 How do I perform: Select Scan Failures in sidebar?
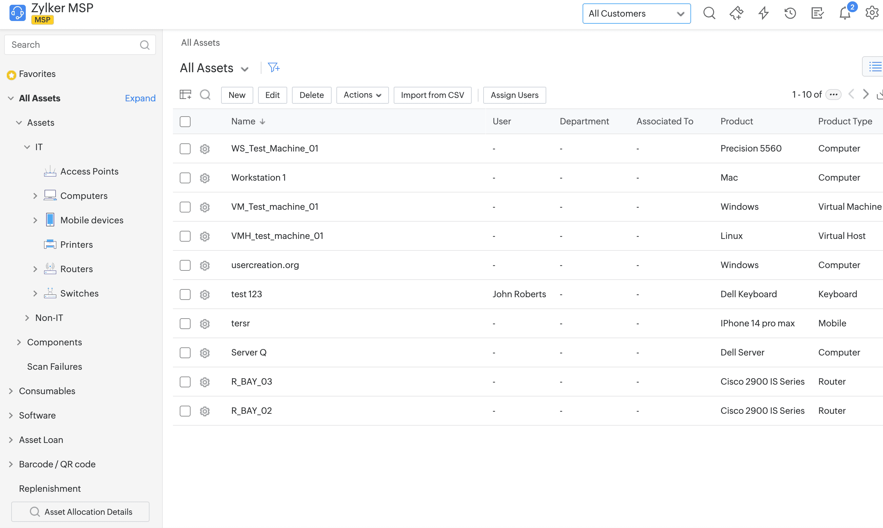tap(55, 366)
